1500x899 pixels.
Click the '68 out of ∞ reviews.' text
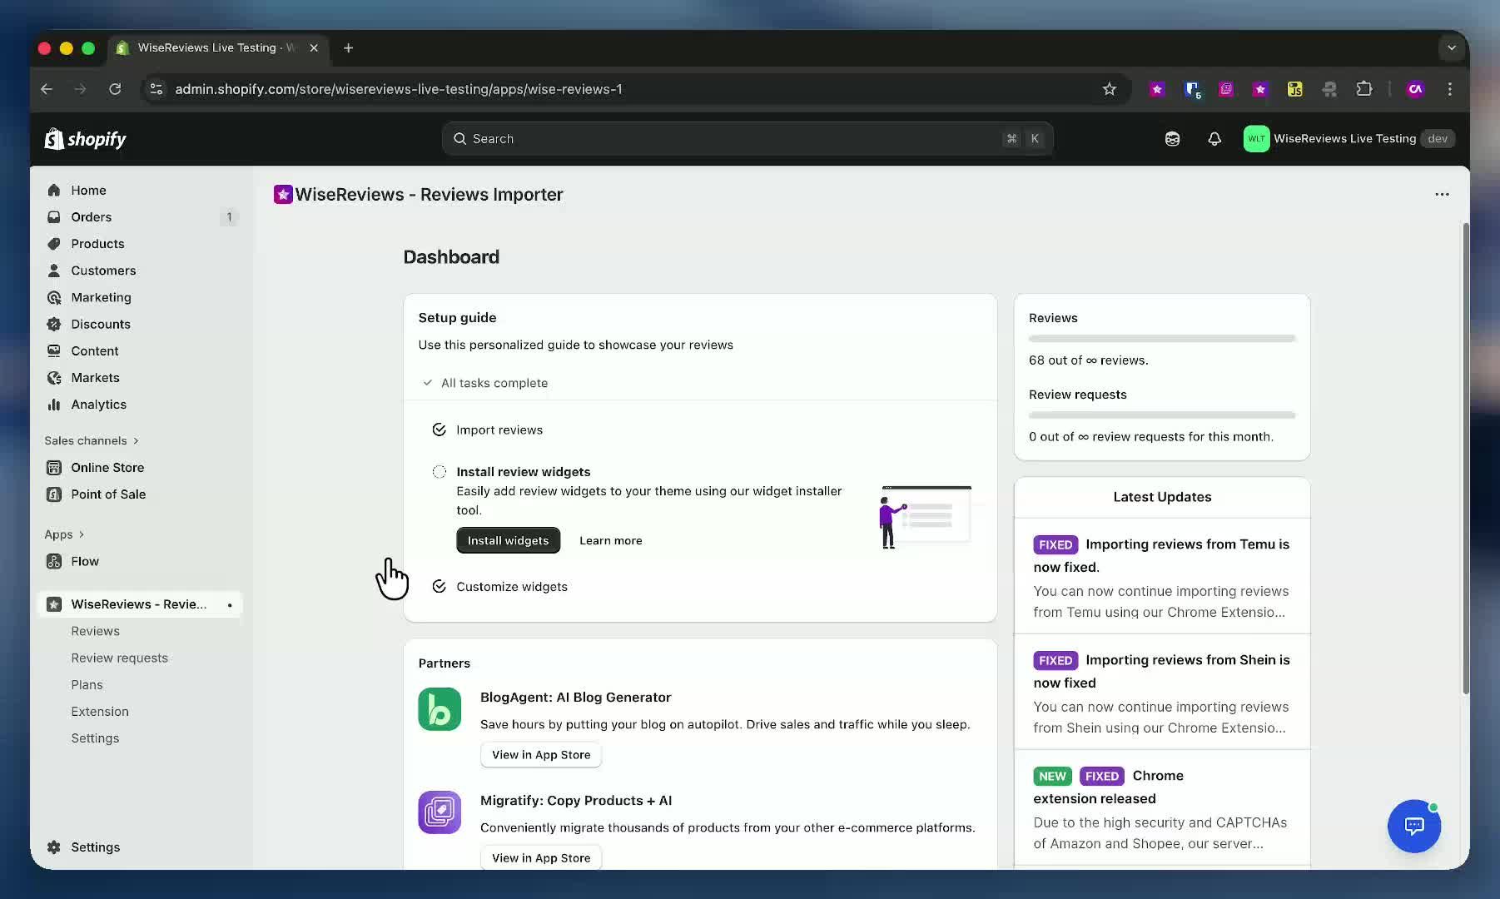(x=1088, y=360)
